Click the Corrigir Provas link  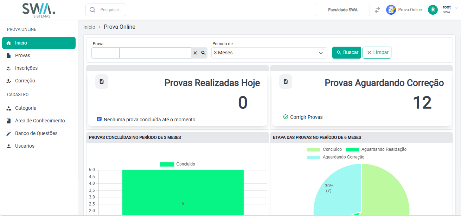[x=306, y=117]
